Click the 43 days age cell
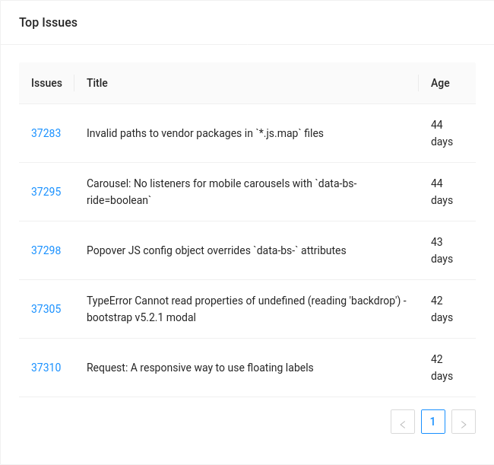This screenshot has height=465, width=494. click(442, 250)
